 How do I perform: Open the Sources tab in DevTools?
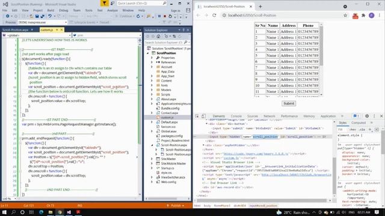253,116
